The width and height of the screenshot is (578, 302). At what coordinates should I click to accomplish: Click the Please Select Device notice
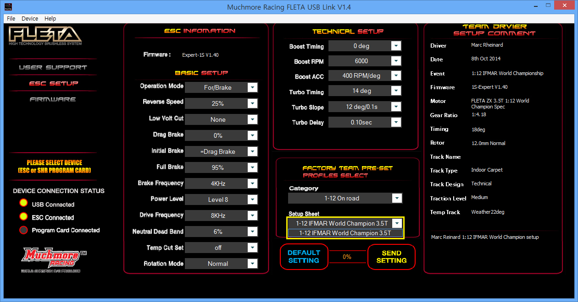pyautogui.click(x=54, y=166)
